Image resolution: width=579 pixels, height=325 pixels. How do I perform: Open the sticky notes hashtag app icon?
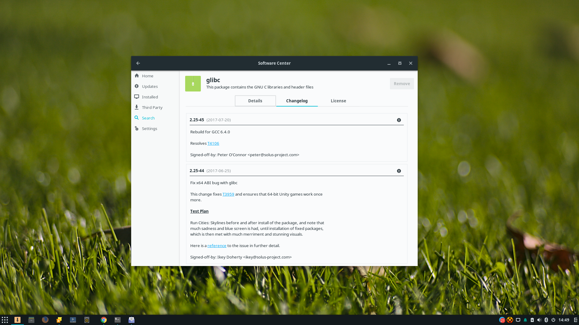coord(59,320)
